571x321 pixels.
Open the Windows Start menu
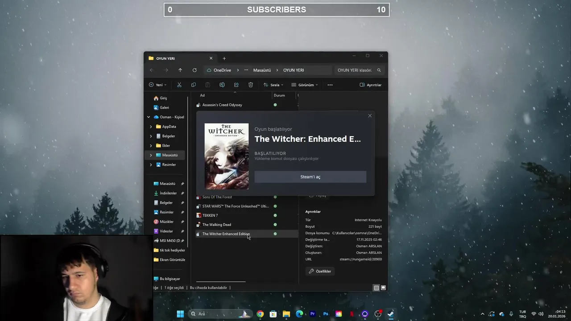[x=180, y=314]
